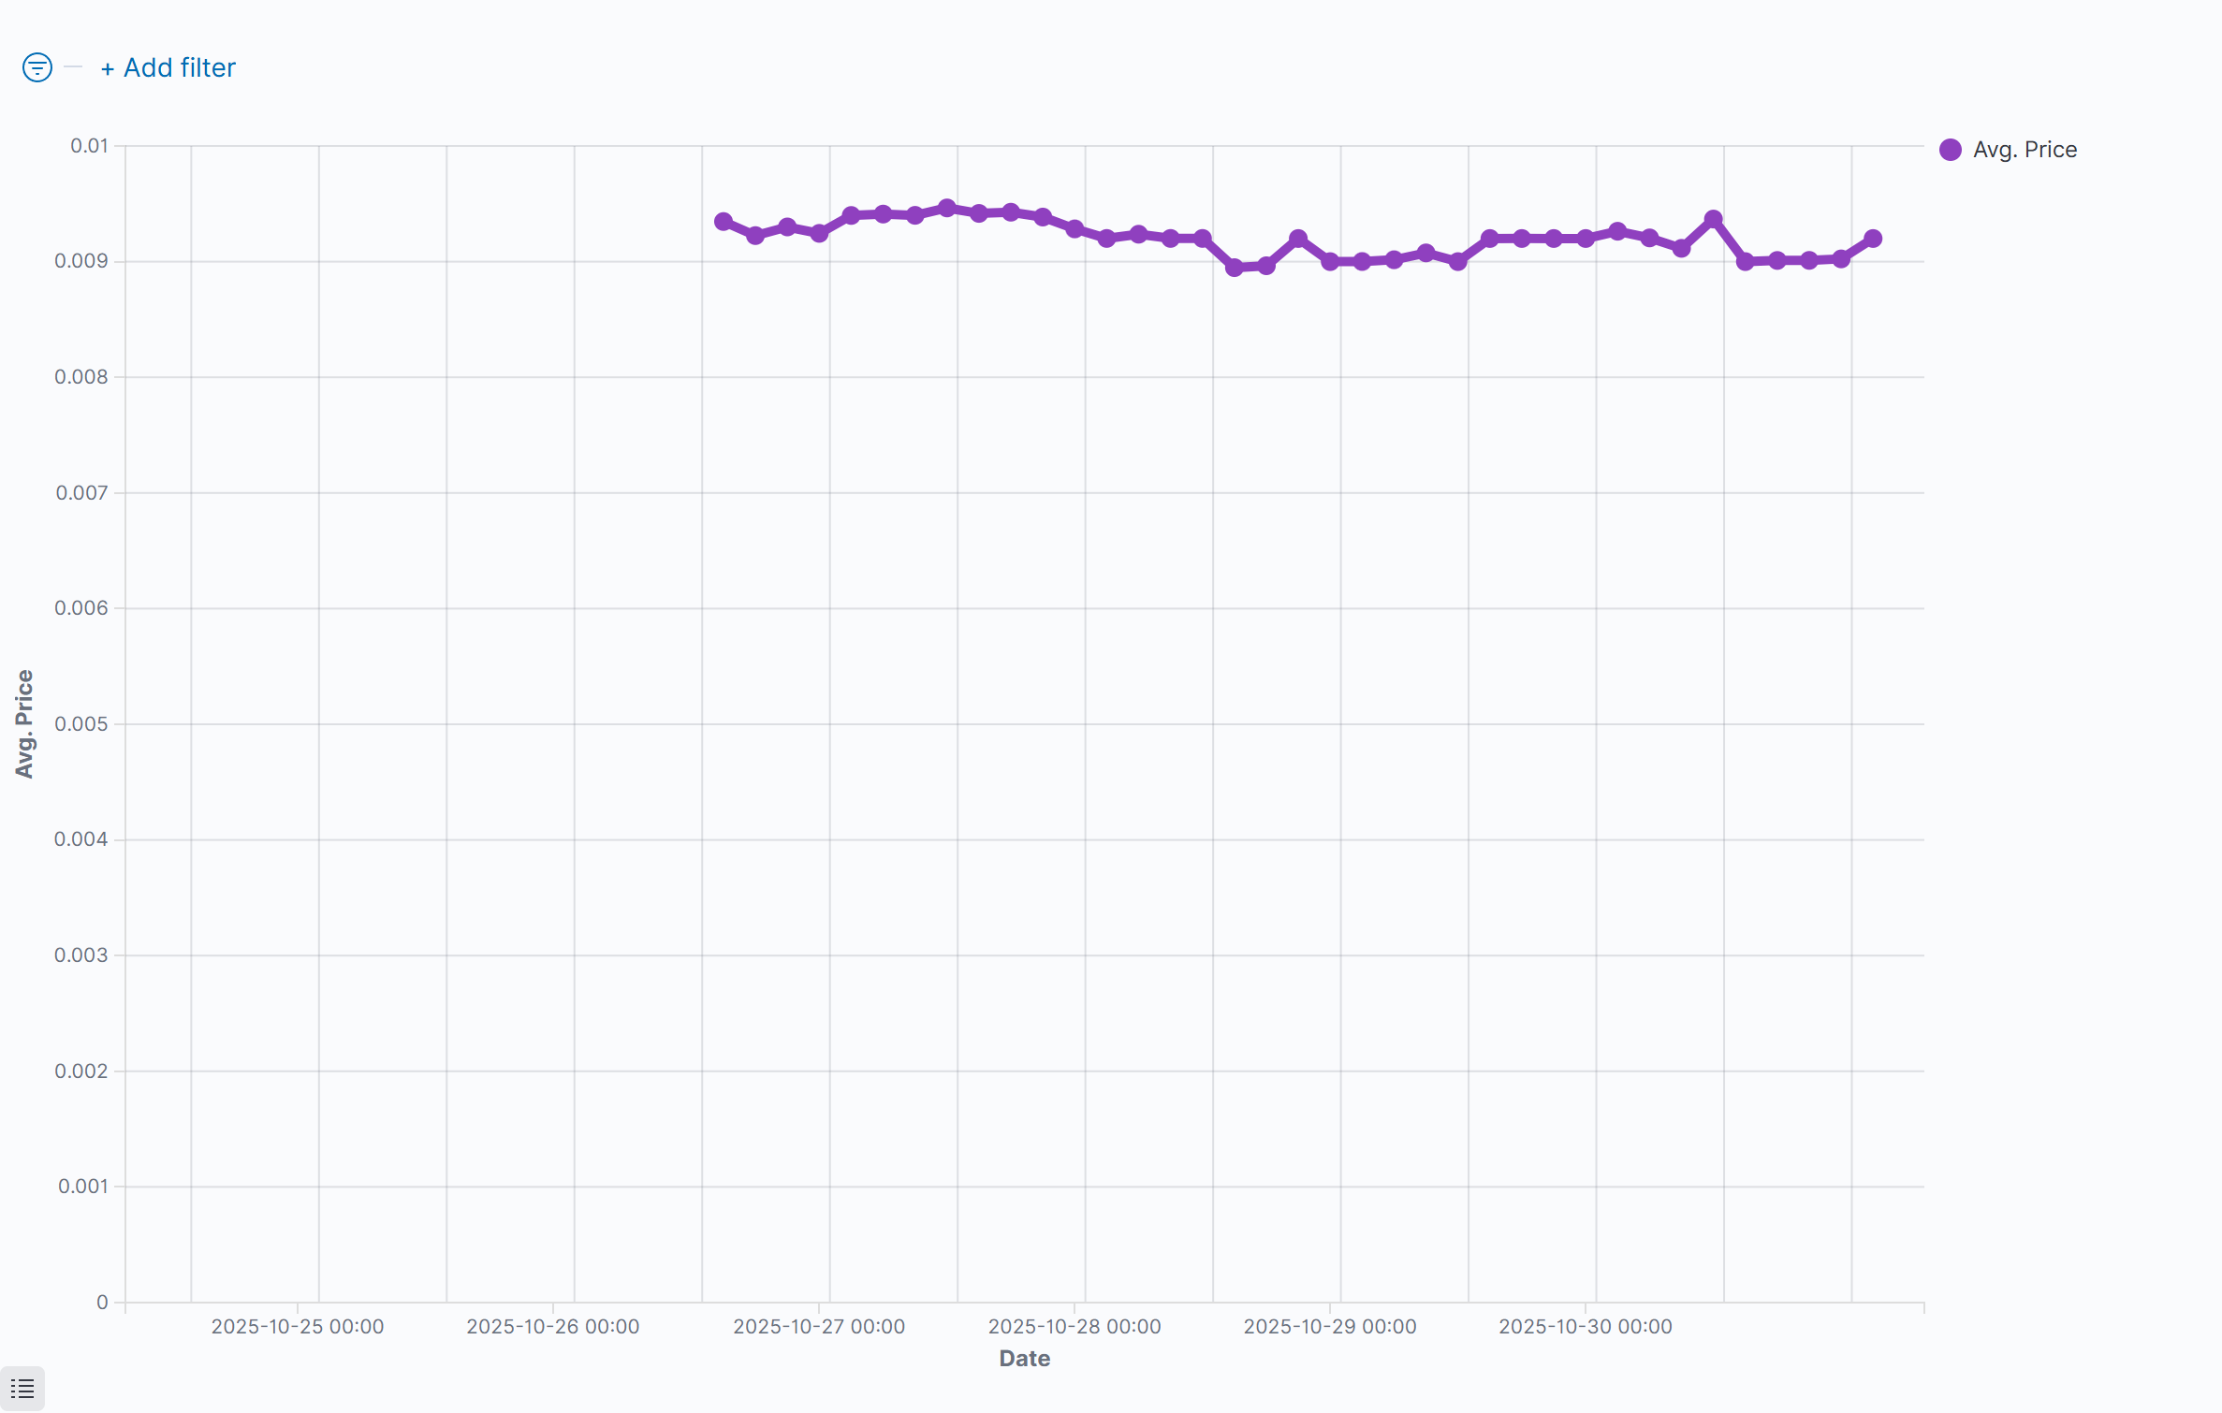Click the lowest data point on the line
The width and height of the screenshot is (2222, 1413).
[x=1235, y=268]
